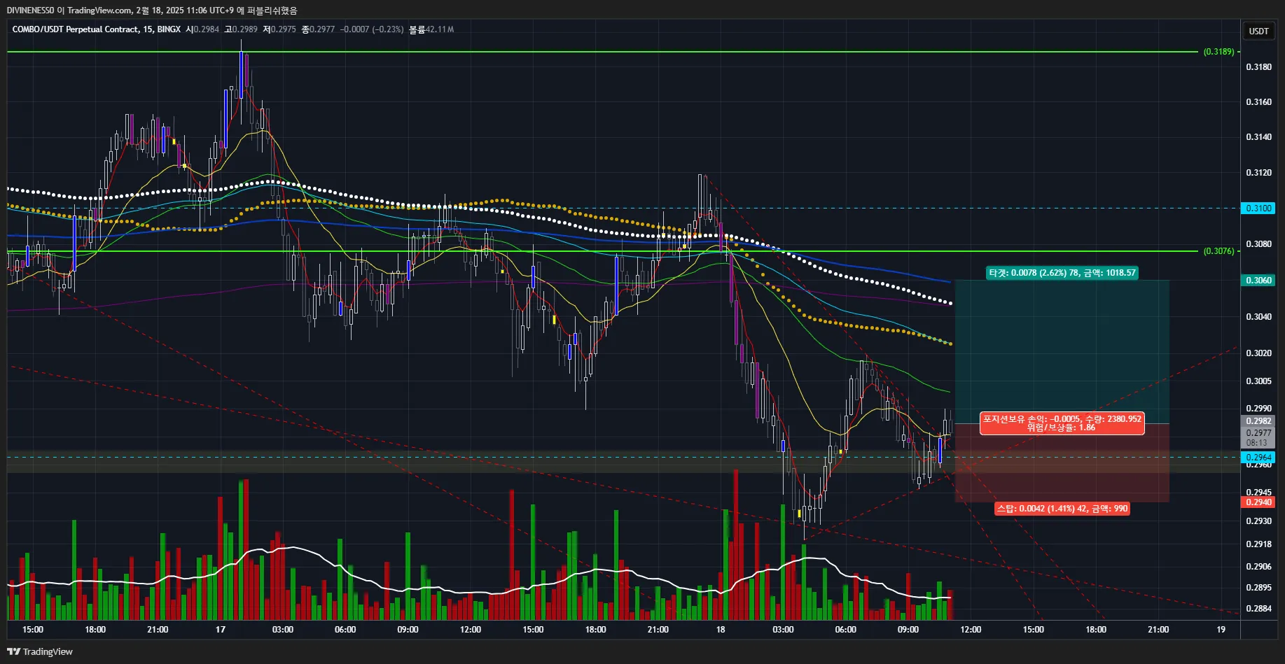This screenshot has width=1285, height=664.
Task: Click the 0.2906 price scale label
Action: coord(1258,566)
